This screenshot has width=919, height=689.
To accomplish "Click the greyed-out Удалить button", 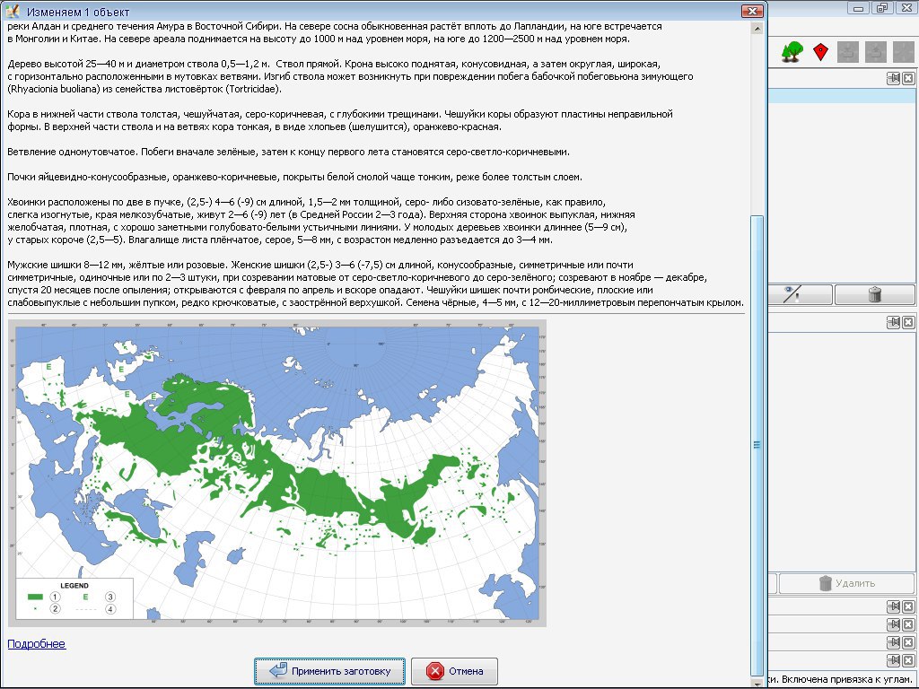I will 846,583.
